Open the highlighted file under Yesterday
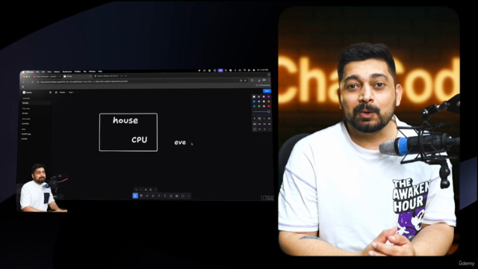Viewport: 478px width, 269px height. point(36,103)
